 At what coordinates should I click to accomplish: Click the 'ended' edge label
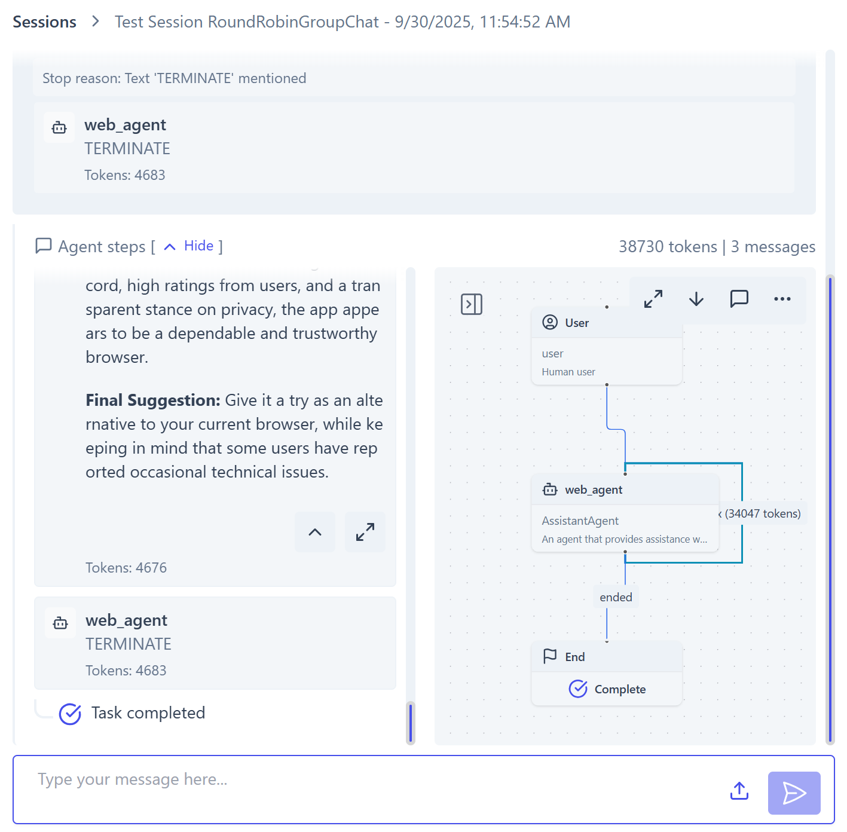pos(616,597)
